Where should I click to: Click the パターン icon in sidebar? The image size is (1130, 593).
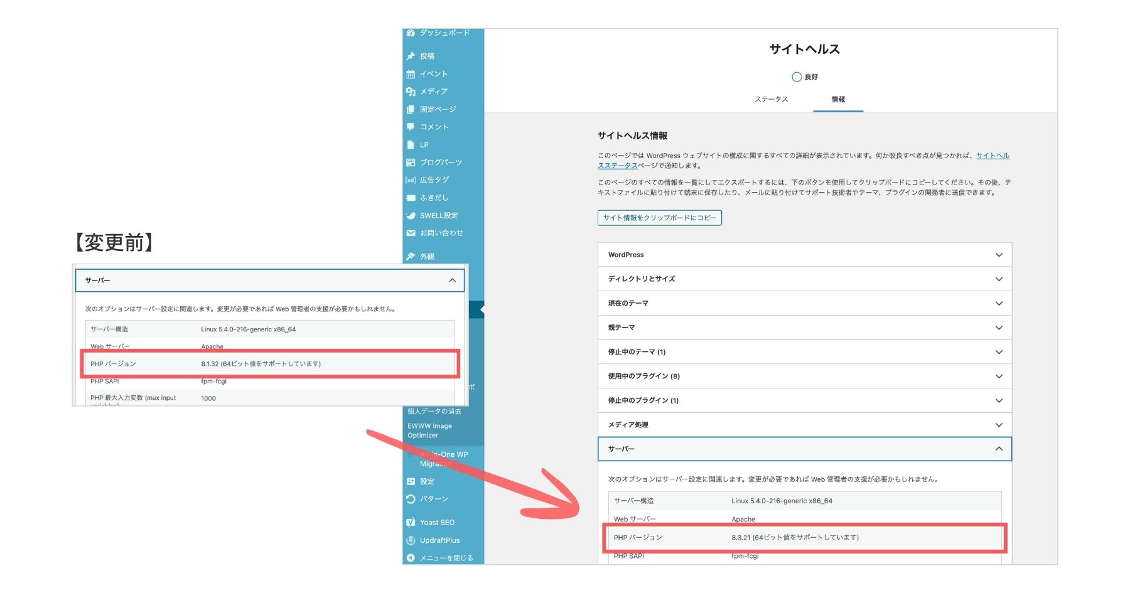pos(411,499)
